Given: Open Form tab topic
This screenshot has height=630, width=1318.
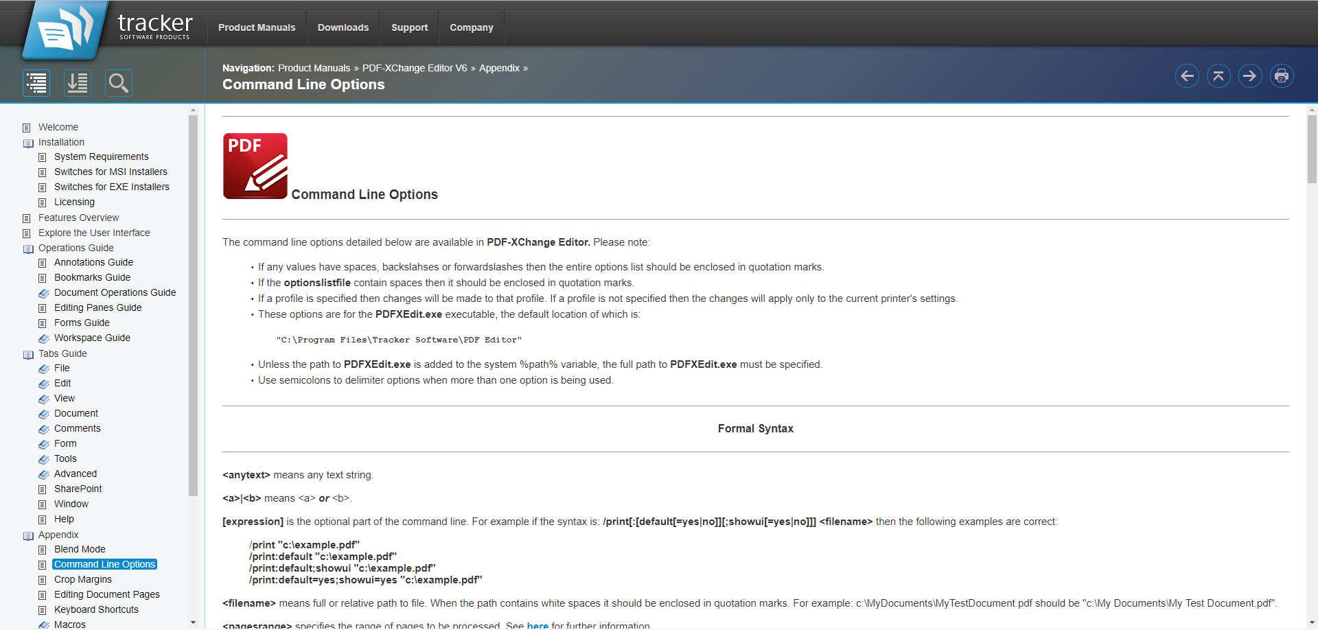Looking at the screenshot, I should click(65, 443).
